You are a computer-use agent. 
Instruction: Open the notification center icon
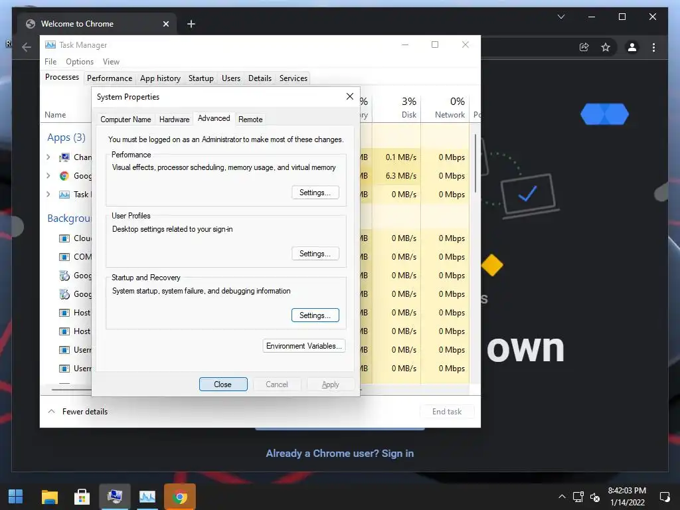(x=664, y=497)
